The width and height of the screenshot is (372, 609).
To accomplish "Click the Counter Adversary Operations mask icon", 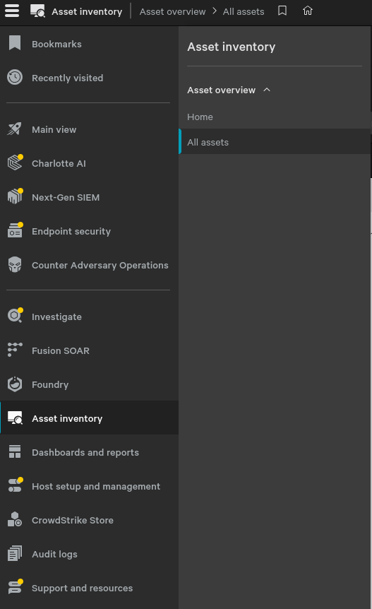I will click(x=15, y=264).
